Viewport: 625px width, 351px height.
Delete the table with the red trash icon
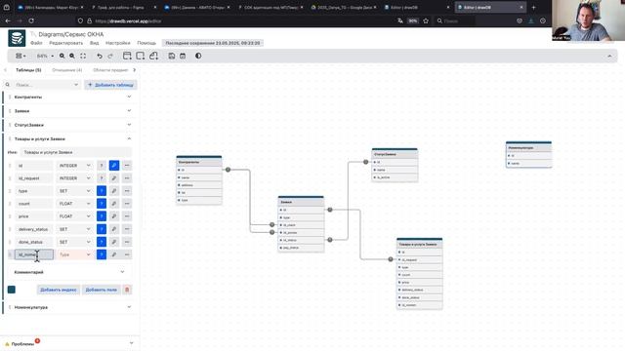click(127, 290)
